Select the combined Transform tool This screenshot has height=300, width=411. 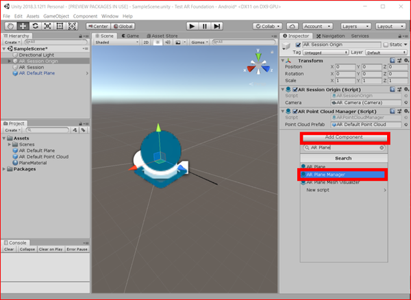coord(72,26)
